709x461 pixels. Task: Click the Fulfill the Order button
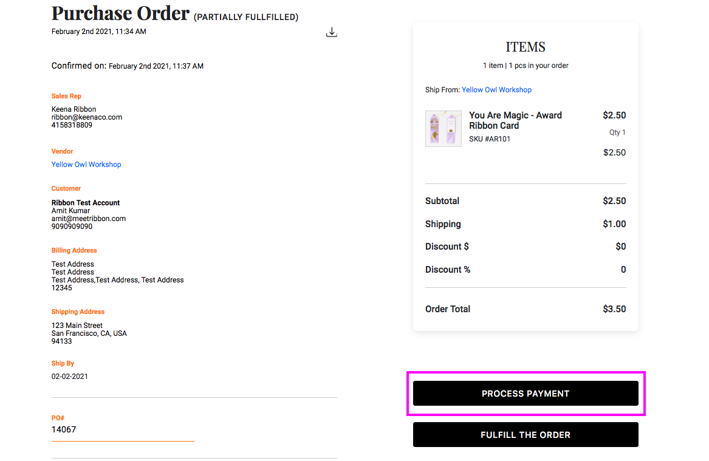[x=526, y=435]
